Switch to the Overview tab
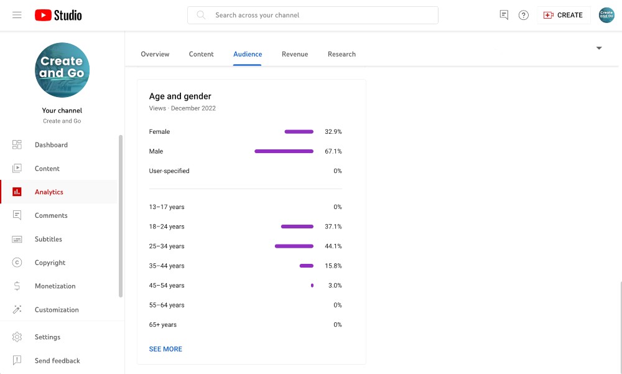The height and width of the screenshot is (374, 622). point(155,54)
